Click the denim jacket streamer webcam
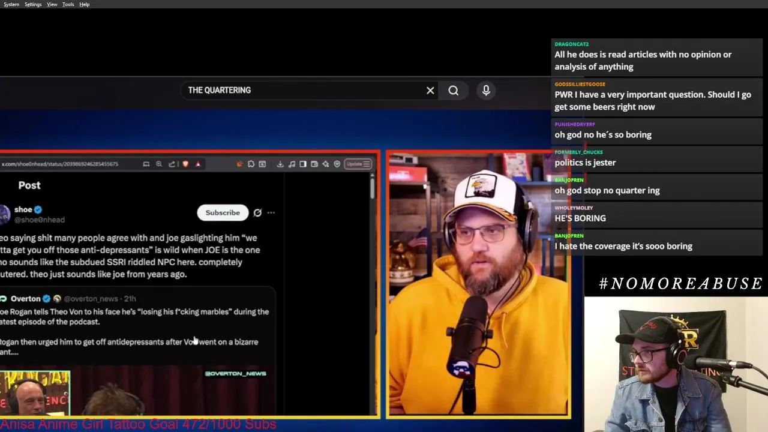Viewport: 768px width, 432px height. (x=676, y=364)
